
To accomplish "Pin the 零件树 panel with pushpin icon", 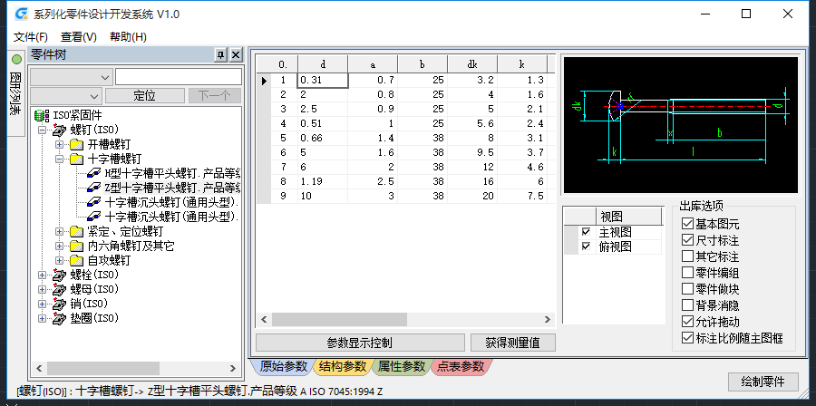I will [220, 55].
